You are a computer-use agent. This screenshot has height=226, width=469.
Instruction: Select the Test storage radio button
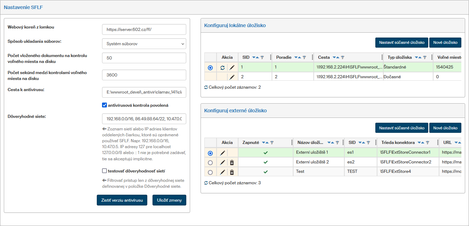[x=210, y=172]
